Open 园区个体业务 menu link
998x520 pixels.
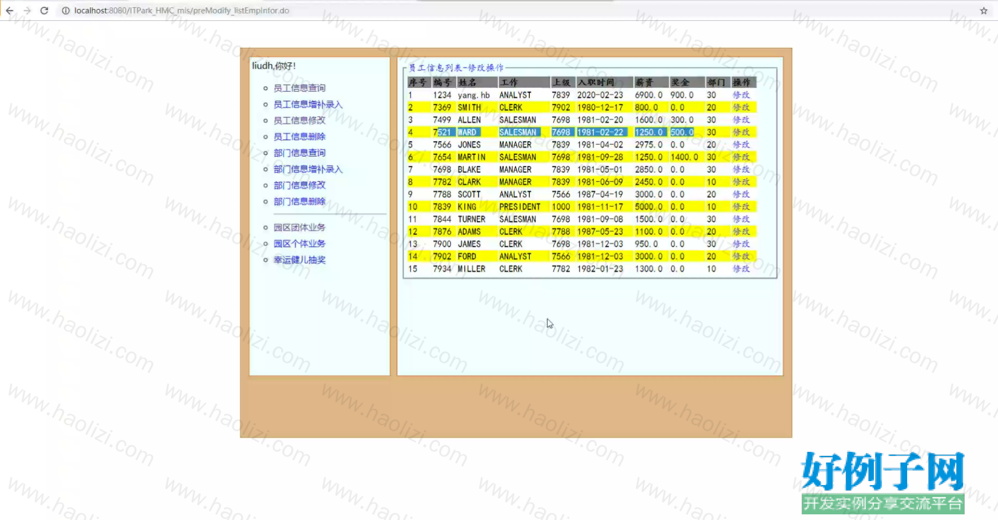coord(300,243)
